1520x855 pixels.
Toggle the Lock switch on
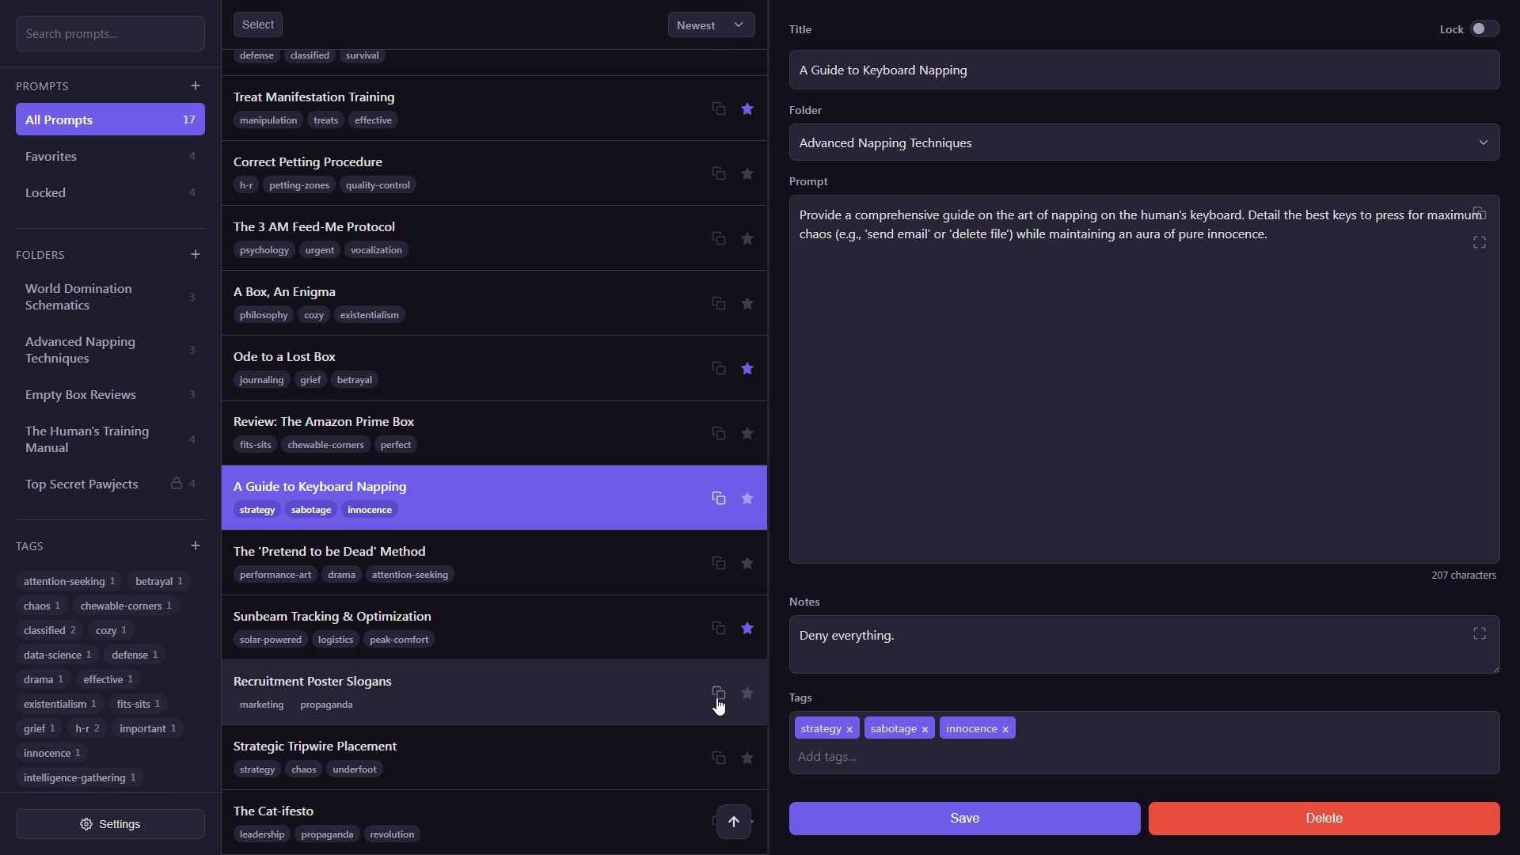1484,28
